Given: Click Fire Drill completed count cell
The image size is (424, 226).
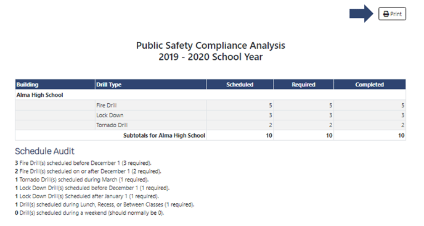Looking at the screenshot, I should point(370,105).
